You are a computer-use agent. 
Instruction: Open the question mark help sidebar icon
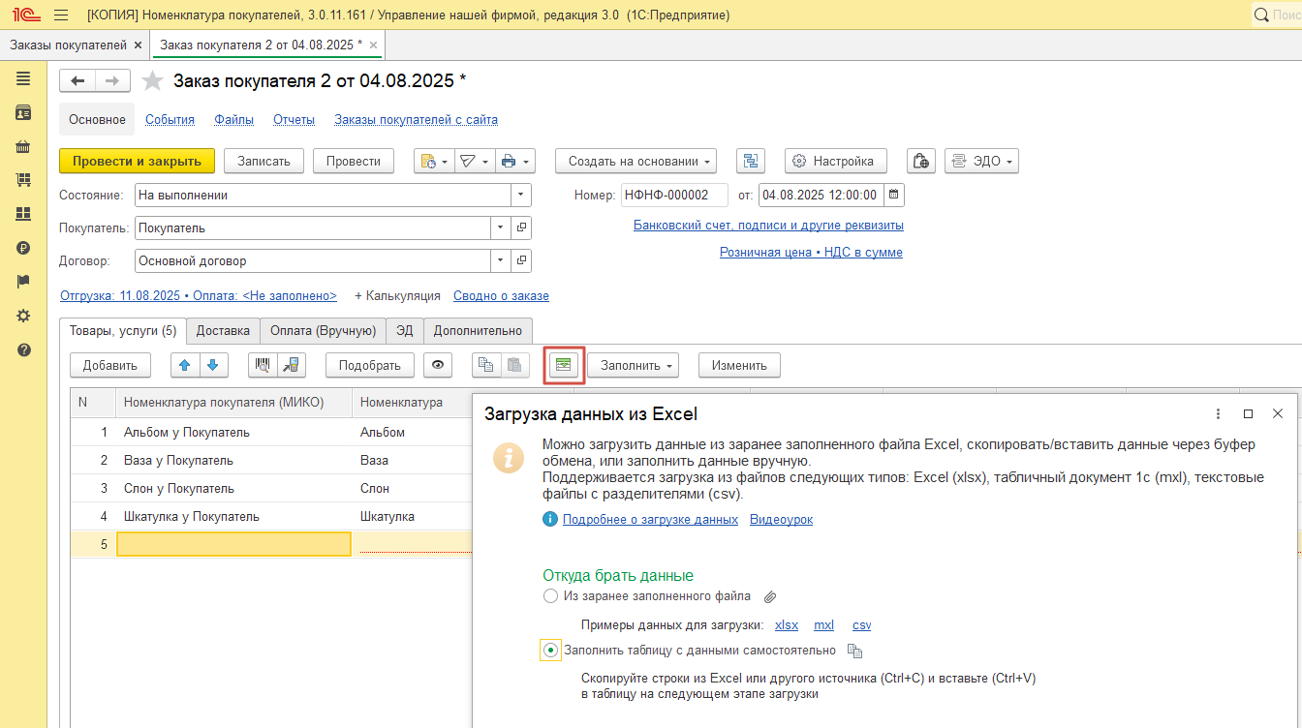23,349
